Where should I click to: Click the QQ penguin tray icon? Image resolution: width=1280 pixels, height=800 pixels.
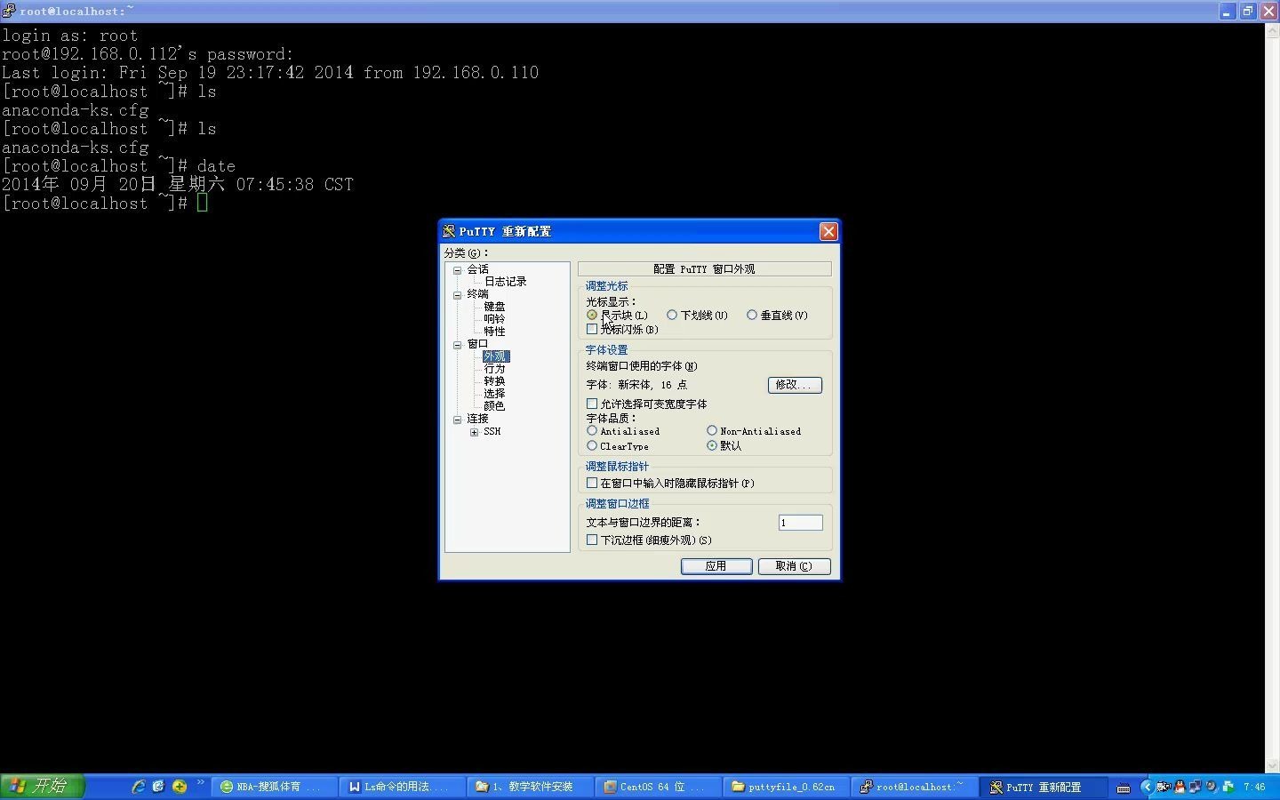tap(1180, 787)
